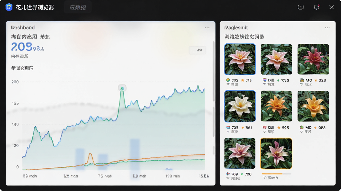Screen dimensions: 341x191
Task: Select the white flower thumbnail
Action: 240,106
